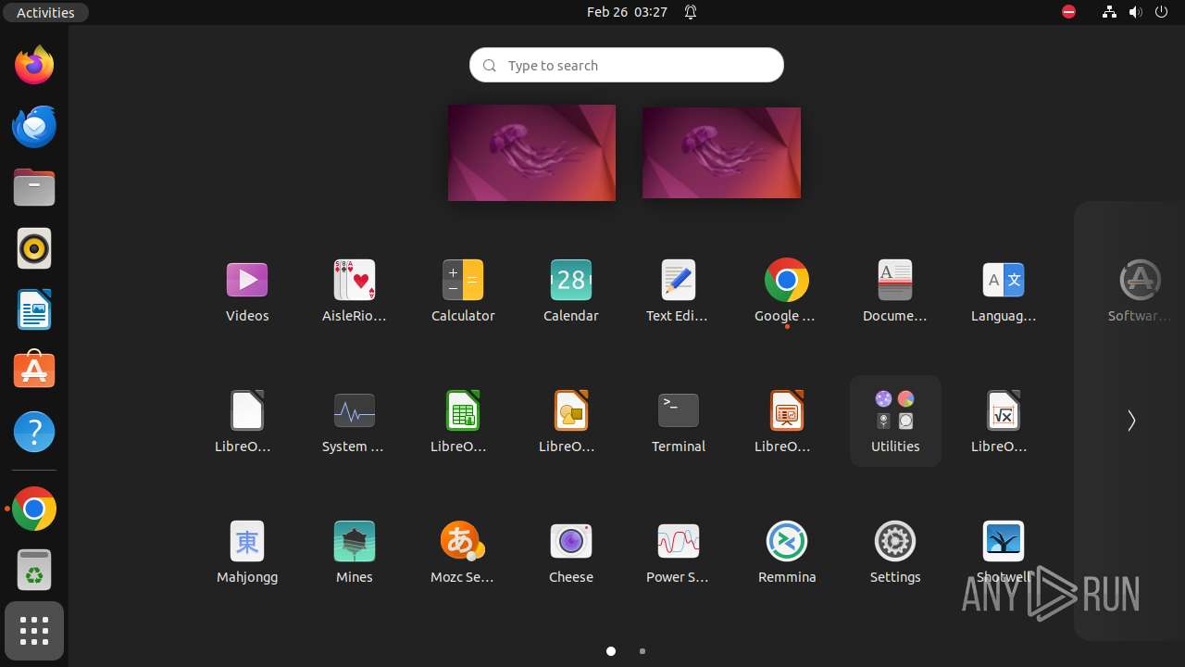Launch System Monitor
The image size is (1185, 667).
click(x=355, y=422)
